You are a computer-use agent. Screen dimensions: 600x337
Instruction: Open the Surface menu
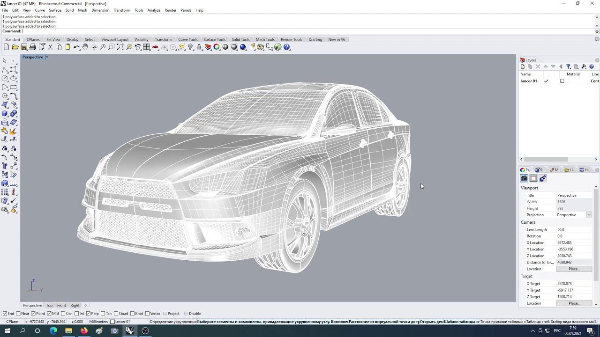click(x=55, y=10)
